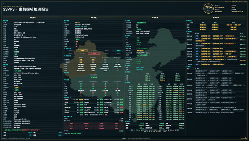
Task: Click the DAZN status row
Action: coord(114,108)
